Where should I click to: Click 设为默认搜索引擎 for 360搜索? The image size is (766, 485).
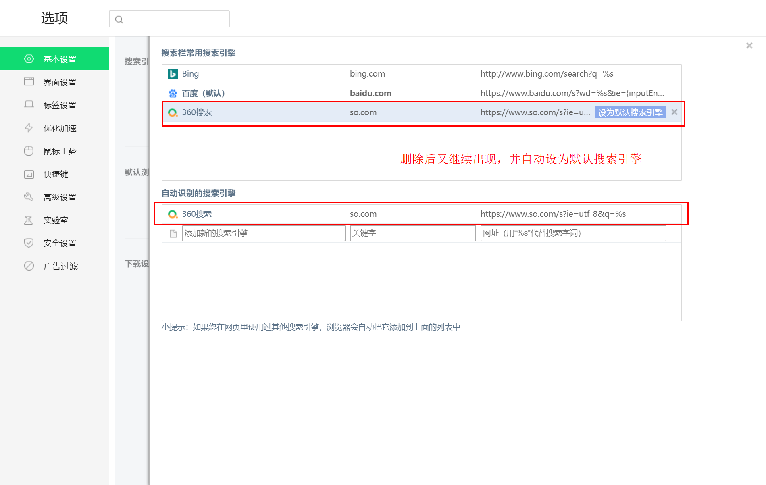click(x=630, y=112)
